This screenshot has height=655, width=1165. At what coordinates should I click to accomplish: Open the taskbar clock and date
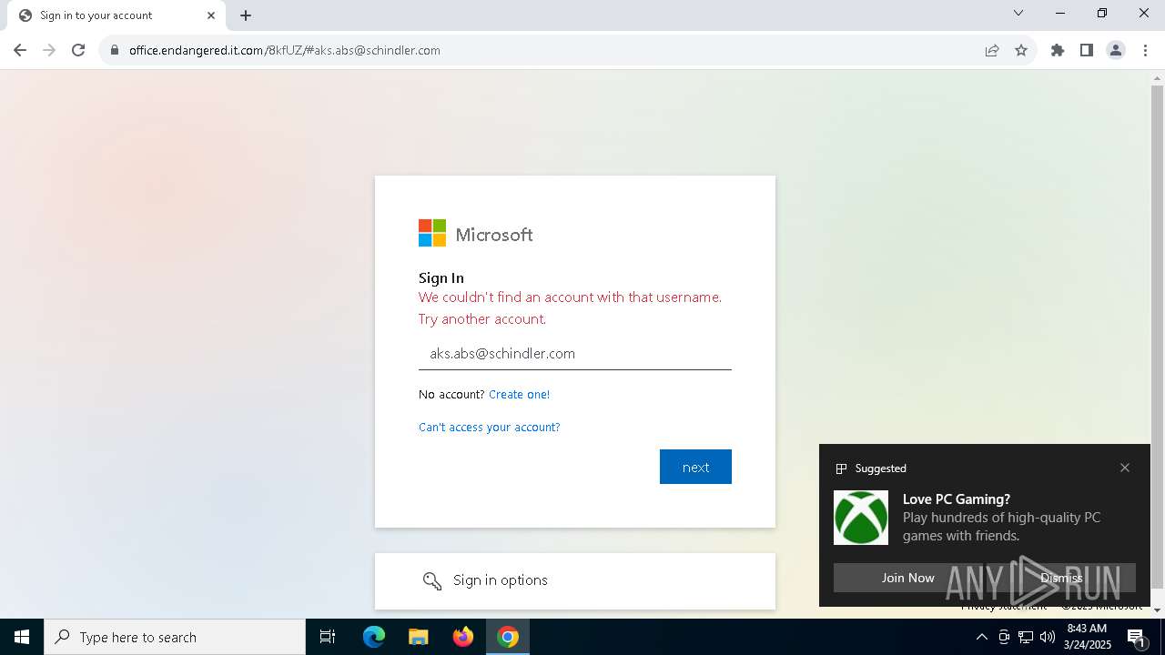pos(1087,637)
